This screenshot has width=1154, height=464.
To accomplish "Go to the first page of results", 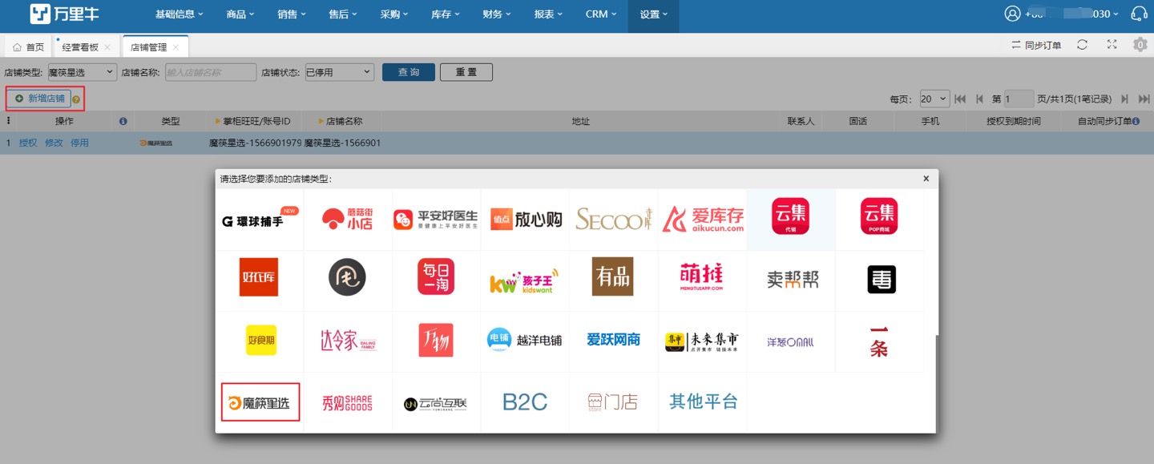I will coord(960,99).
